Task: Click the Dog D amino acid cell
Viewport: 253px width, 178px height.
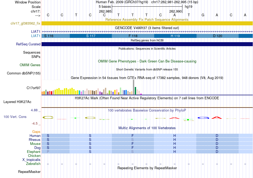Action: click(x=217, y=148)
